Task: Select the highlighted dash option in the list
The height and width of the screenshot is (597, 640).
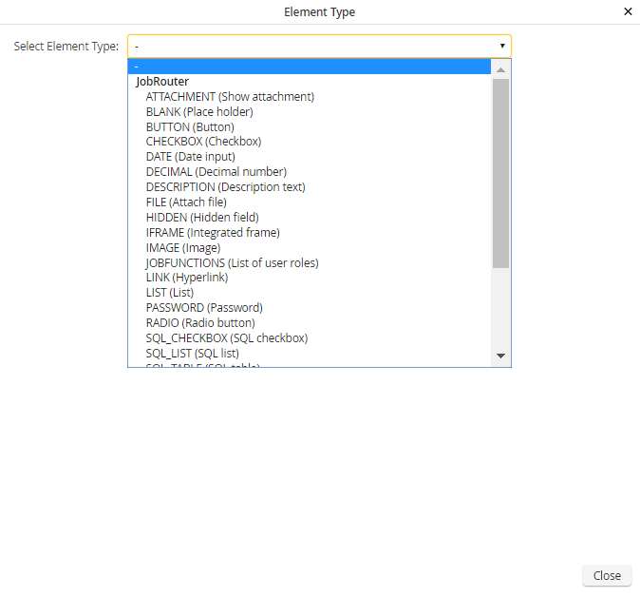Action: 309,67
